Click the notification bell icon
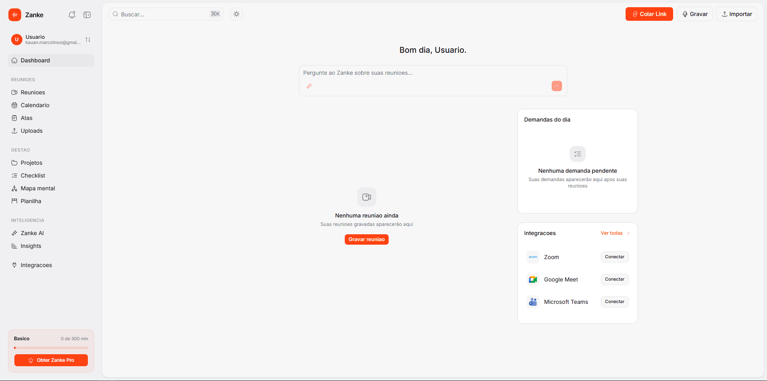Viewport: 767px width, 381px height. point(72,14)
